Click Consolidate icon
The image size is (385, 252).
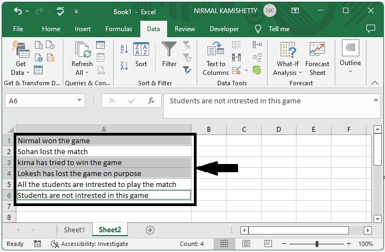257,44
